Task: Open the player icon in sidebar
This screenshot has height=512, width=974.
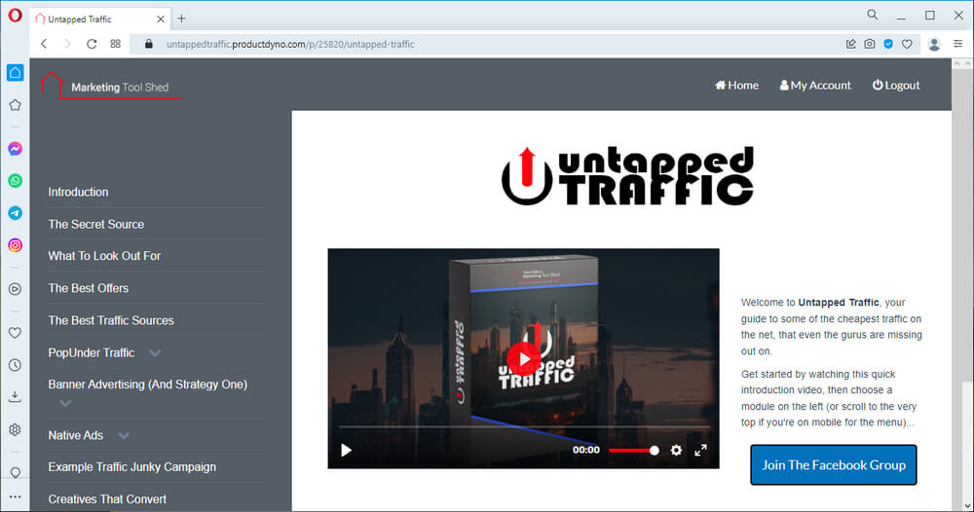Action: pyautogui.click(x=15, y=288)
